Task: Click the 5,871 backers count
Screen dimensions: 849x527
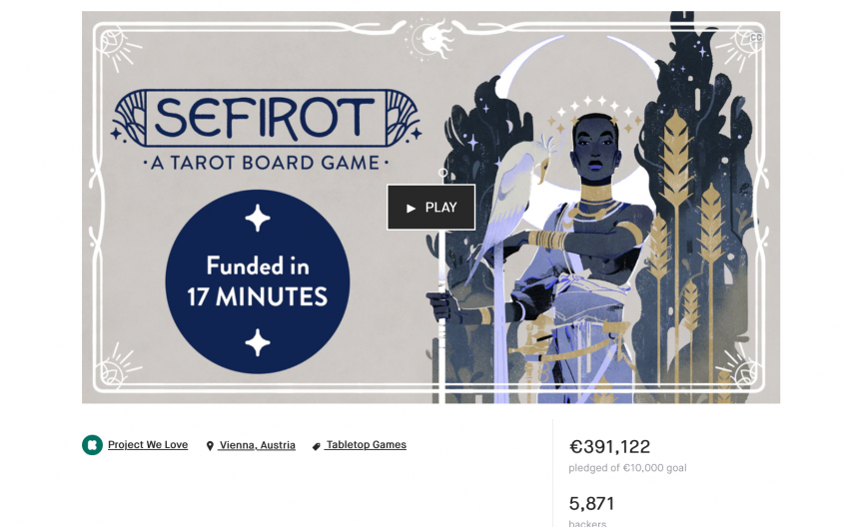Action: (x=591, y=504)
